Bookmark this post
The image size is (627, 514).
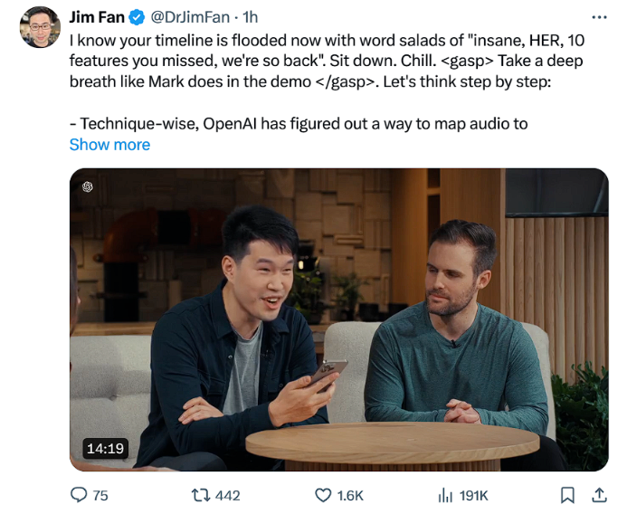[x=567, y=495]
